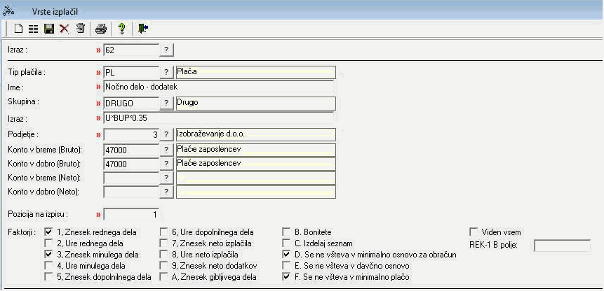Click the Skupina code field DRUGO
604x291 pixels.
click(131, 104)
